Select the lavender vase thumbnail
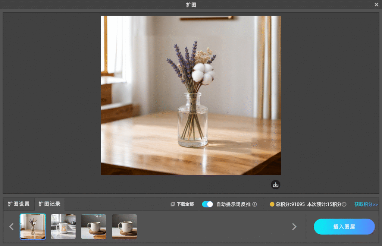This screenshot has height=246, width=382. click(33, 227)
